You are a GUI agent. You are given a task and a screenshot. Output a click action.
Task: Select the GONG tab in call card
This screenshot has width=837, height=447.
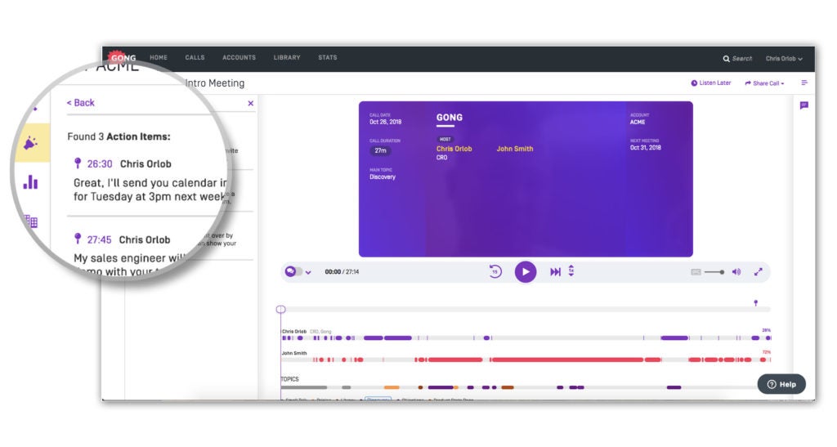(450, 118)
